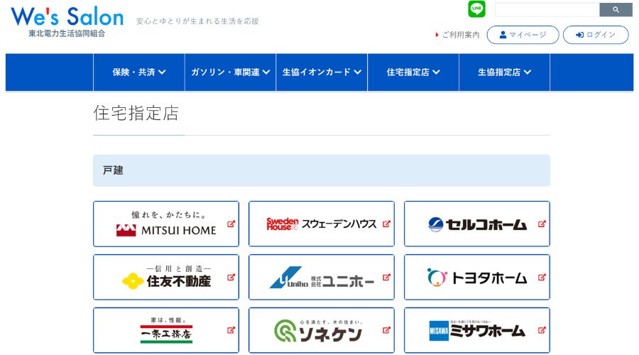Viewport: 639px width, 355px height.
Task: Click external-link icon on セルコホーム card
Action: tap(542, 224)
